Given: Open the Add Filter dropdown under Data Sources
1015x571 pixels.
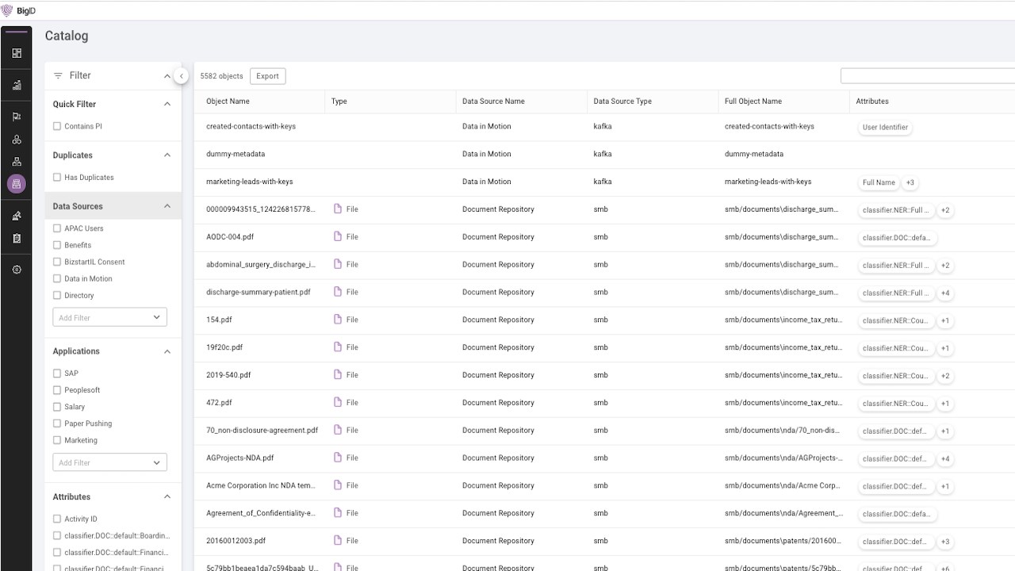Looking at the screenshot, I should coord(109,317).
